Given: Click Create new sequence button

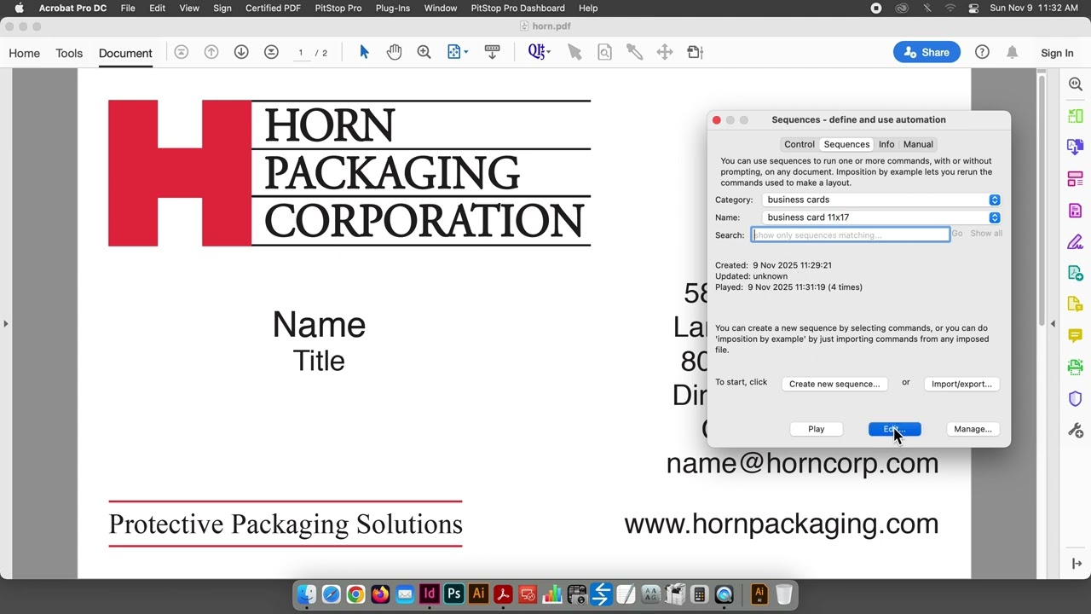Looking at the screenshot, I should point(834,384).
